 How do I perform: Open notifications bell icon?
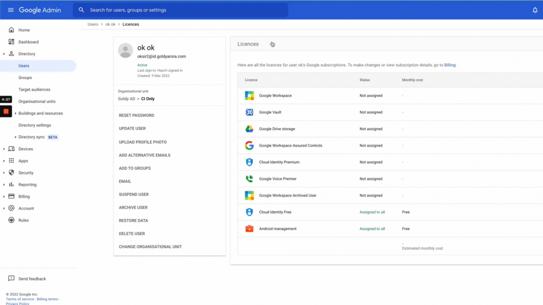(x=535, y=10)
